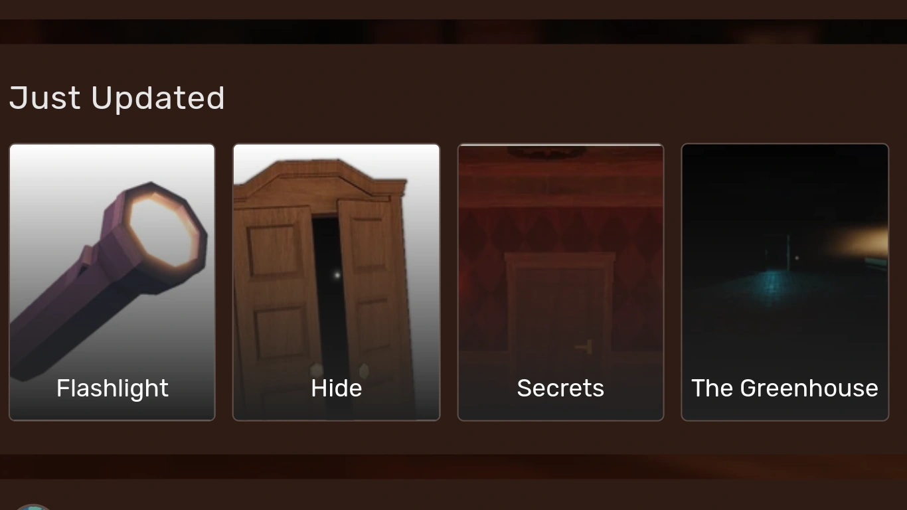The height and width of the screenshot is (510, 907).
Task: Open the Hide wardrobe card
Action: [336, 282]
